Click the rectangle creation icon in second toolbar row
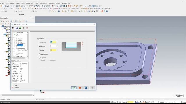The width and height of the screenshot is (186, 104). click(x=10, y=8)
